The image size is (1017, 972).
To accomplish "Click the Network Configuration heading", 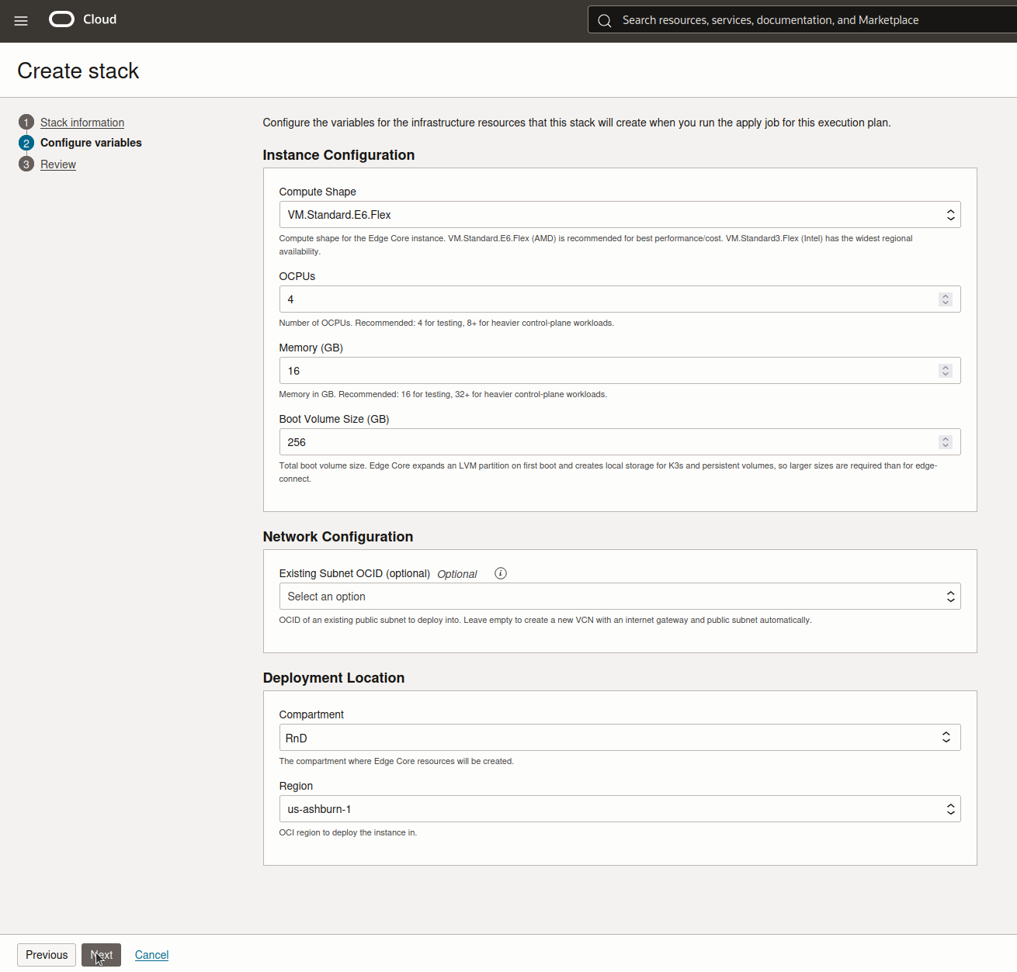I will (338, 537).
